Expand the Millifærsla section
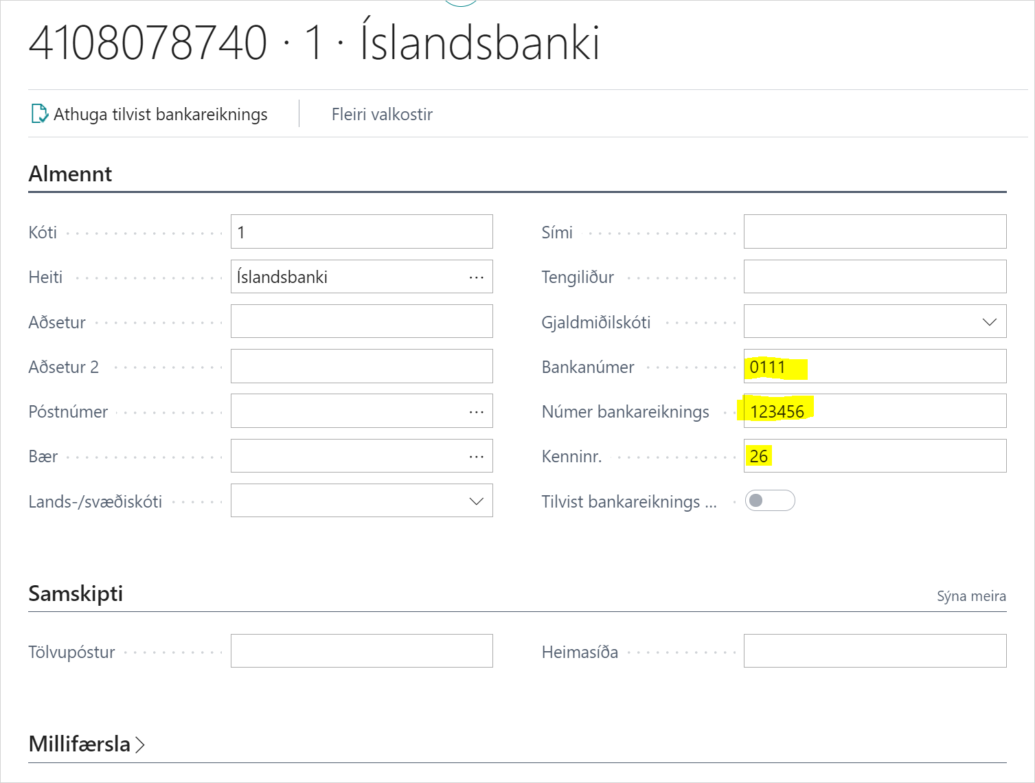The image size is (1035, 783). [87, 744]
